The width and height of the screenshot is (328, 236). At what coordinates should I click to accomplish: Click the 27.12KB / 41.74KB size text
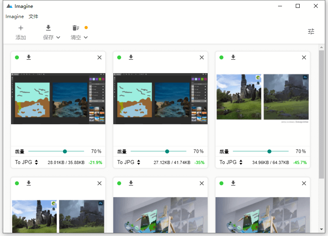[172, 162]
